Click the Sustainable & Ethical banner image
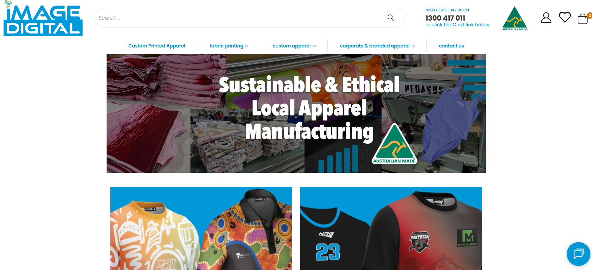The image size is (592, 270). coord(296,113)
